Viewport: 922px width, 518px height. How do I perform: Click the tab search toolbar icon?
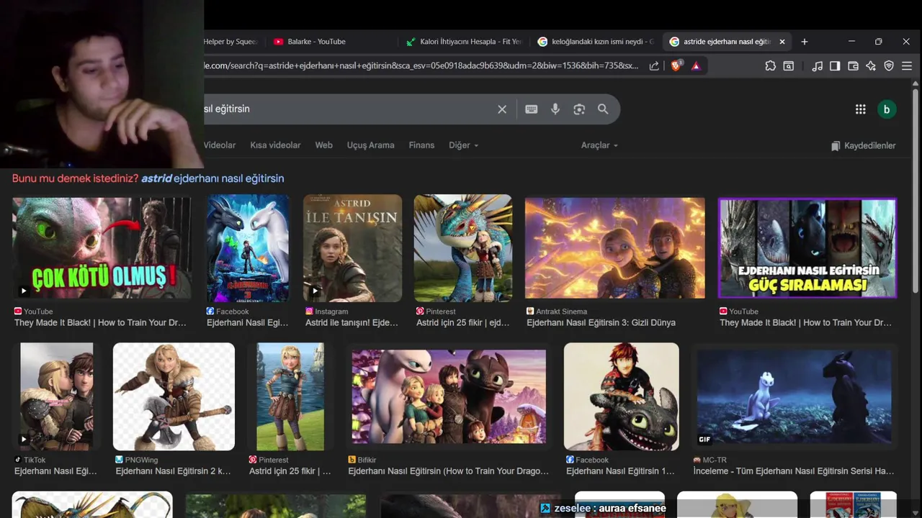(789, 65)
